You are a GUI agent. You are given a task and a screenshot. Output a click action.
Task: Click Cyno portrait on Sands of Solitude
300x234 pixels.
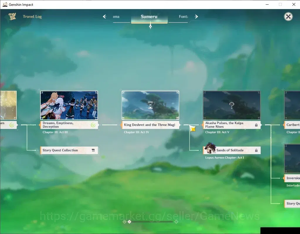pyautogui.click(x=210, y=148)
